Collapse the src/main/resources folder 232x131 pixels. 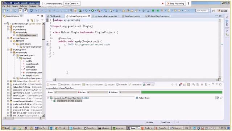[x=8, y=38]
